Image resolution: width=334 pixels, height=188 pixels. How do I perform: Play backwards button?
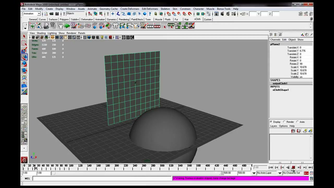288,168
